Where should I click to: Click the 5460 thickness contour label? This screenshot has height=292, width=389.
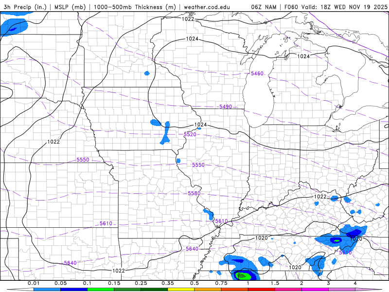[257, 73]
